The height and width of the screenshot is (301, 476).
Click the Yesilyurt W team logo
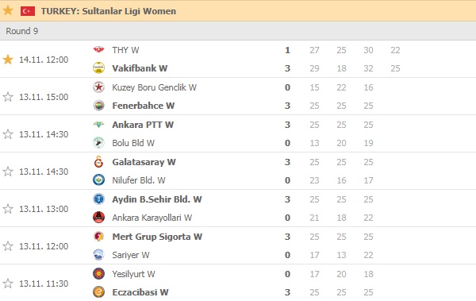coord(98,274)
